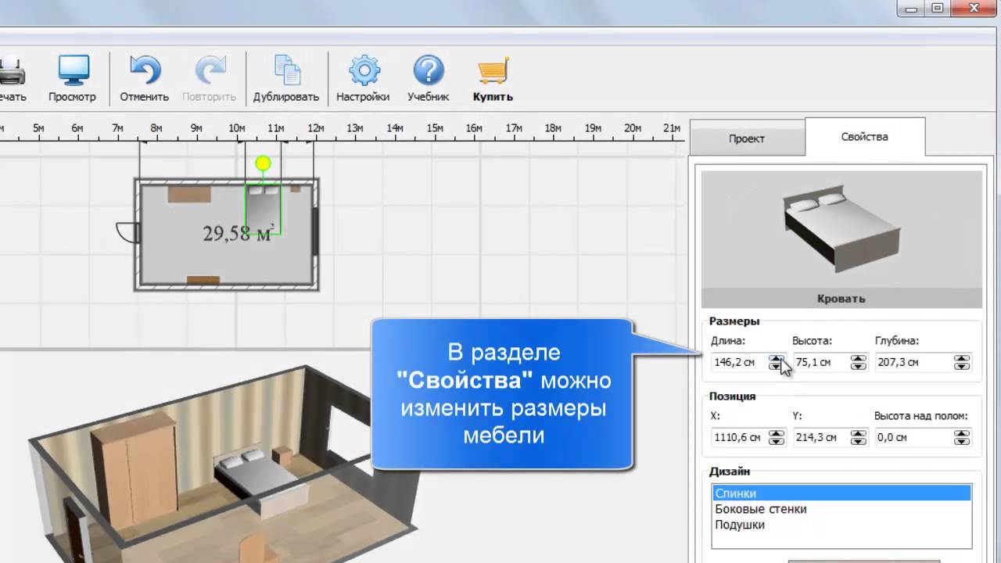Click the Купить shopping cart icon
The image size is (1001, 563).
click(493, 71)
